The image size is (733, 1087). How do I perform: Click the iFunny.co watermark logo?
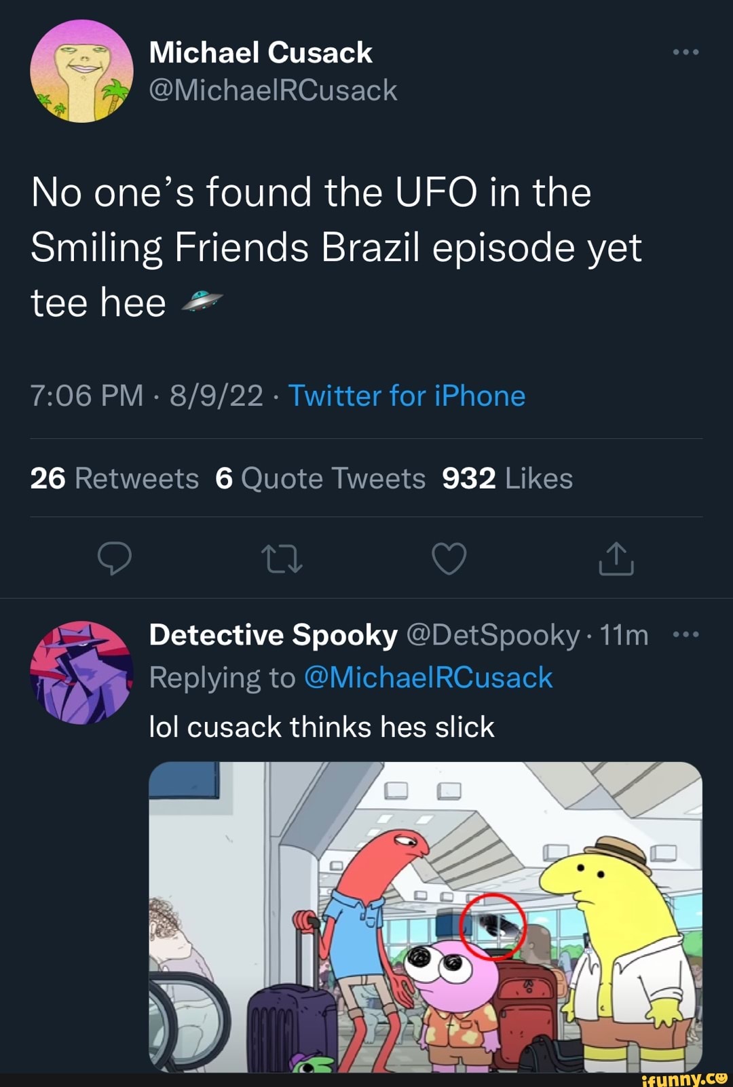tap(683, 1078)
